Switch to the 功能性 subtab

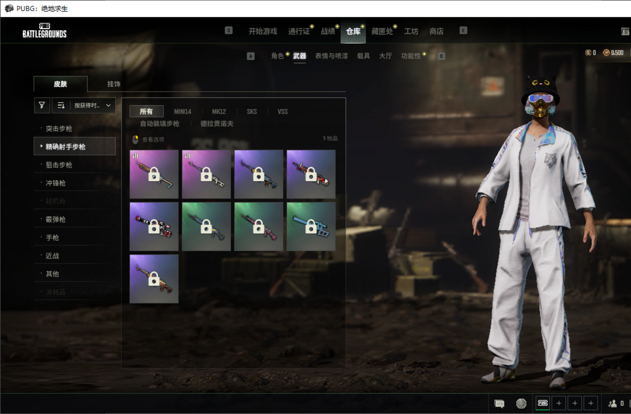[x=411, y=56]
